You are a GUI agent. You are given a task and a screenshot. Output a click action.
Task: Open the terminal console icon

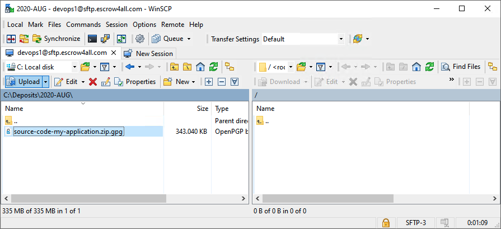[x=92, y=39]
